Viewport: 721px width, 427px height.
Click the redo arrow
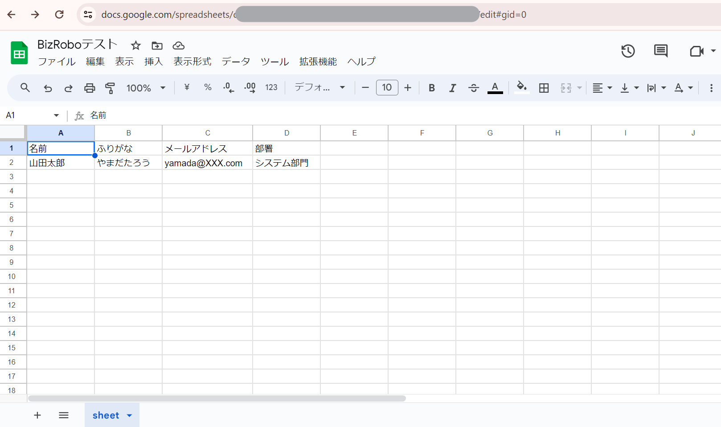click(68, 88)
